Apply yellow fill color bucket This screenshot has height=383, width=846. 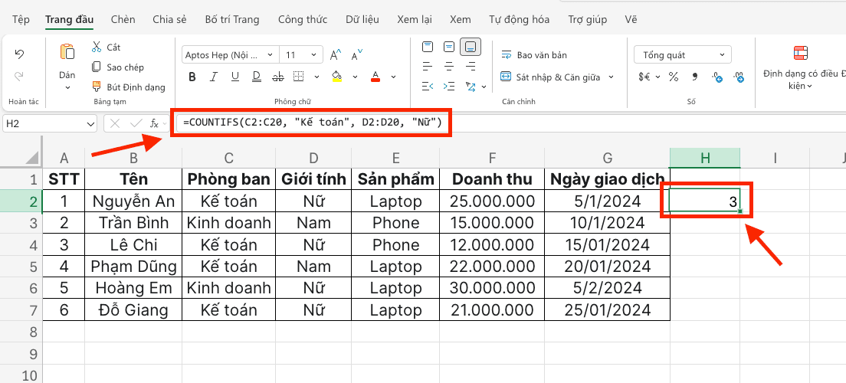(337, 77)
